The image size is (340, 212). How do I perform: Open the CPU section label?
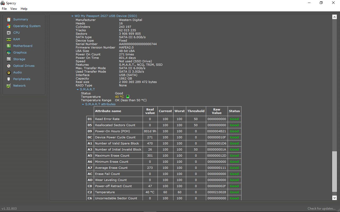click(x=16, y=33)
